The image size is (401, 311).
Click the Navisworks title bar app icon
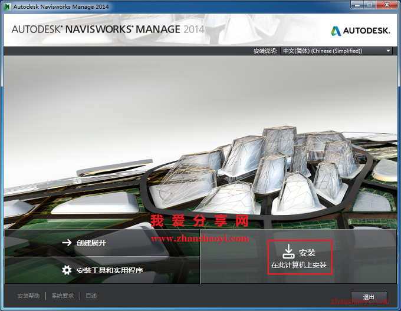point(8,6)
